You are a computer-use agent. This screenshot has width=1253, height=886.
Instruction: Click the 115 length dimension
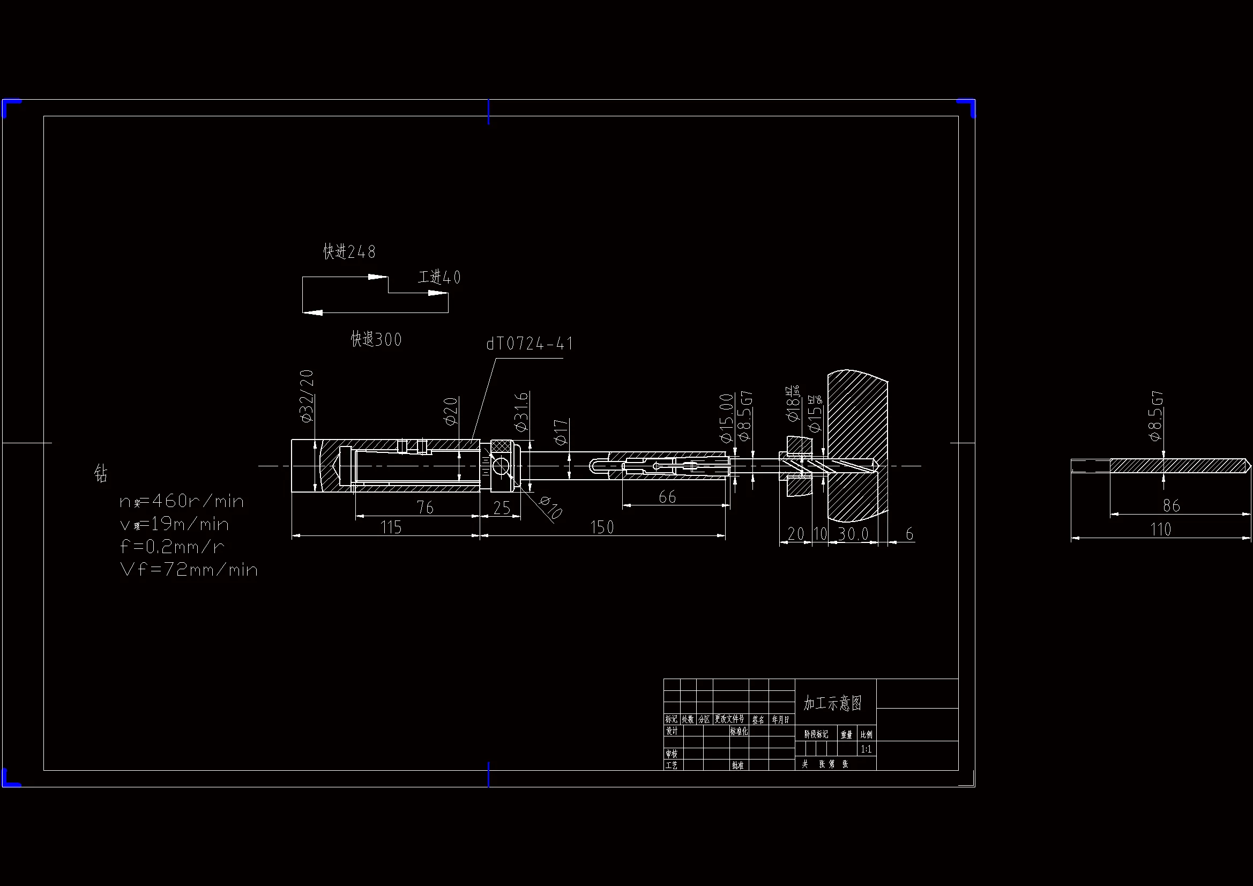tap(391, 527)
